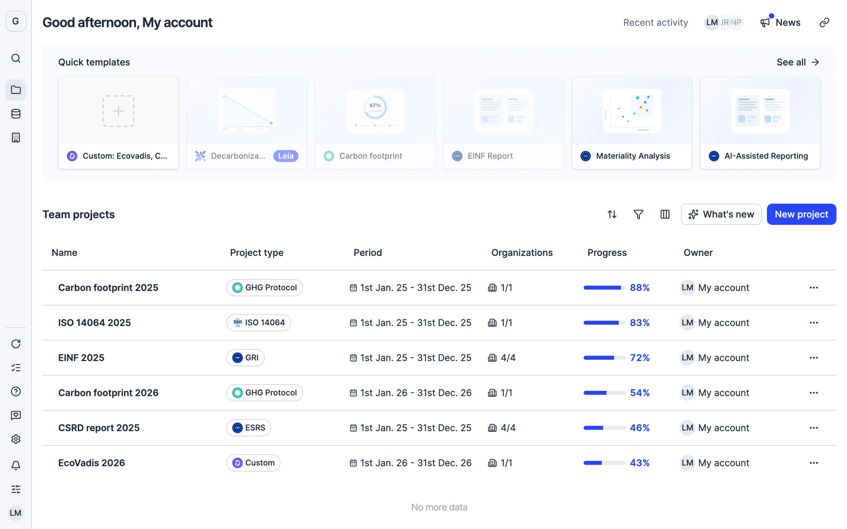This screenshot has height=529, width=847.
Task: Click the EcoVadis 2026 progress bar
Action: pyautogui.click(x=604, y=463)
